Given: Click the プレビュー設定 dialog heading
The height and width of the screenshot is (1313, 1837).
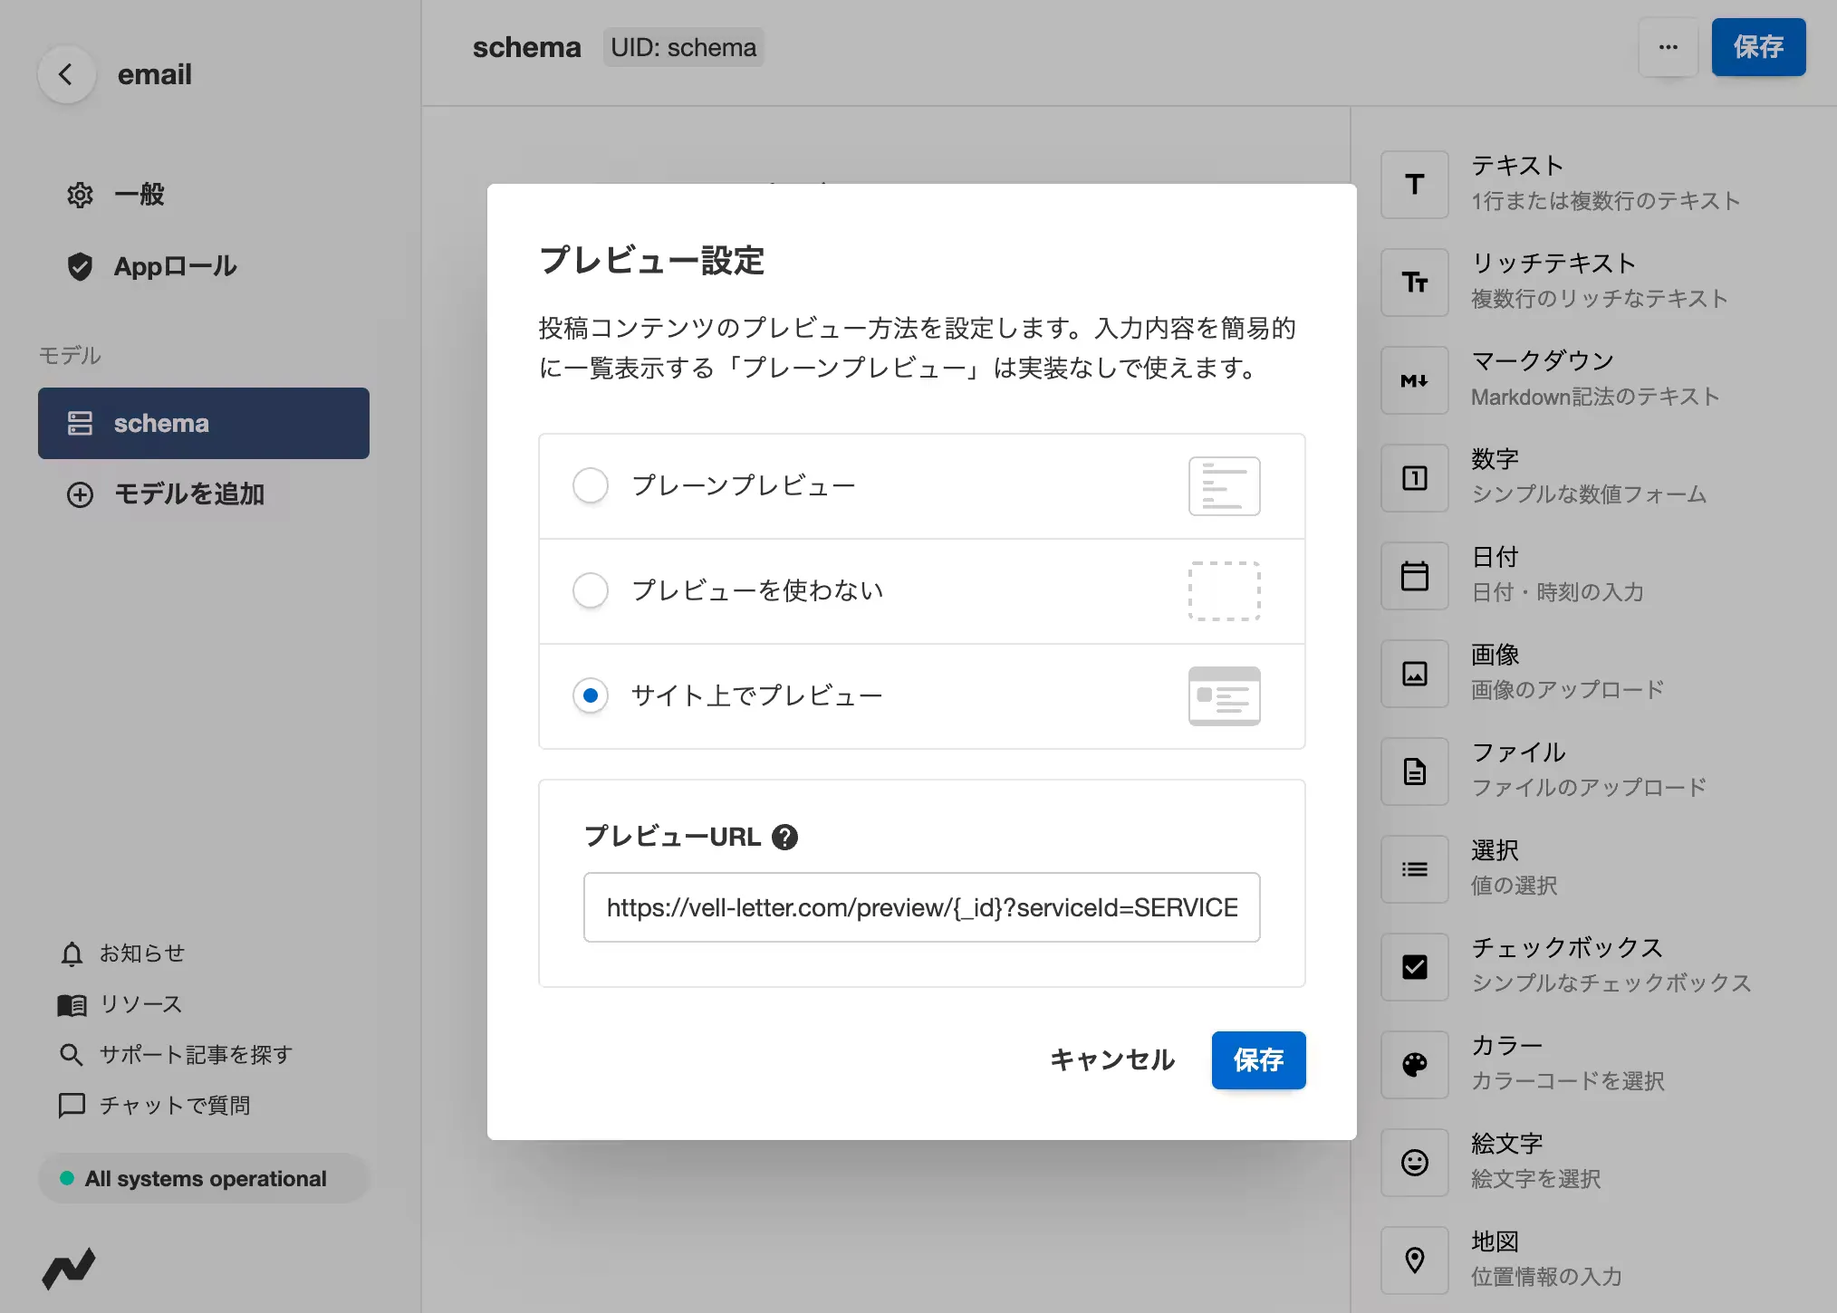Looking at the screenshot, I should (652, 261).
